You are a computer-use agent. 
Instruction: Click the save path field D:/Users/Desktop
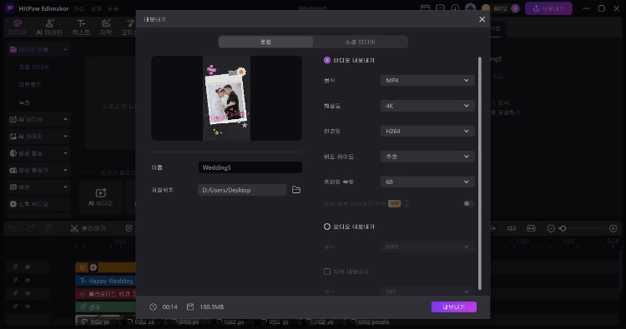coord(242,190)
